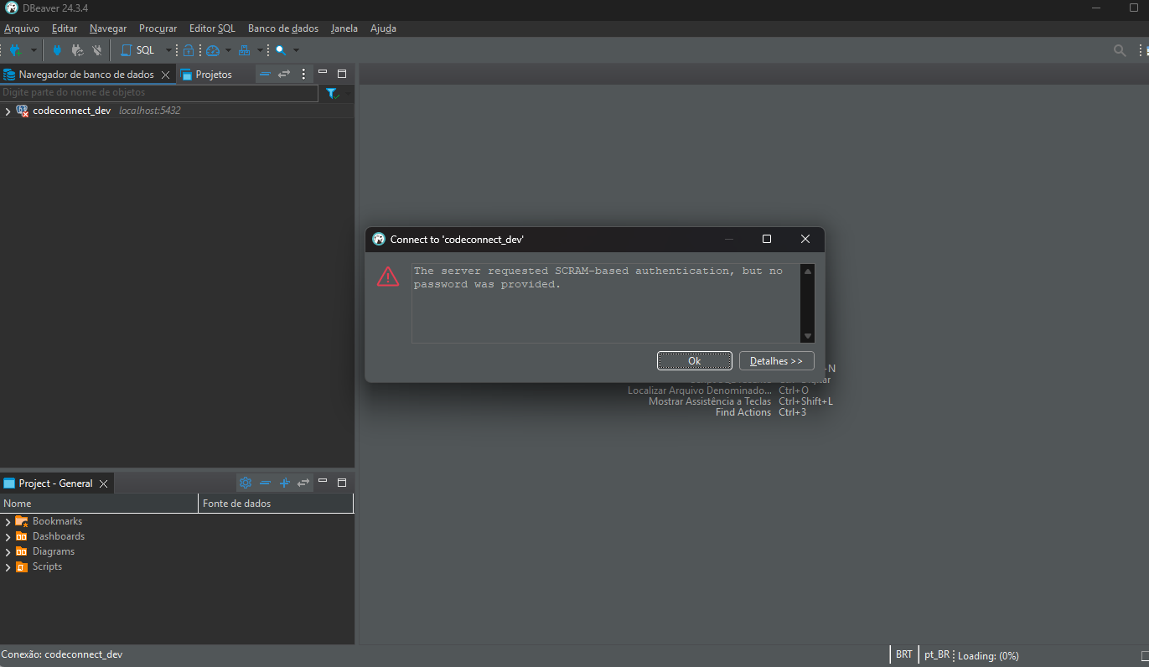Open the filter funnel dropdown arrow
The image size is (1149, 667).
point(347,93)
